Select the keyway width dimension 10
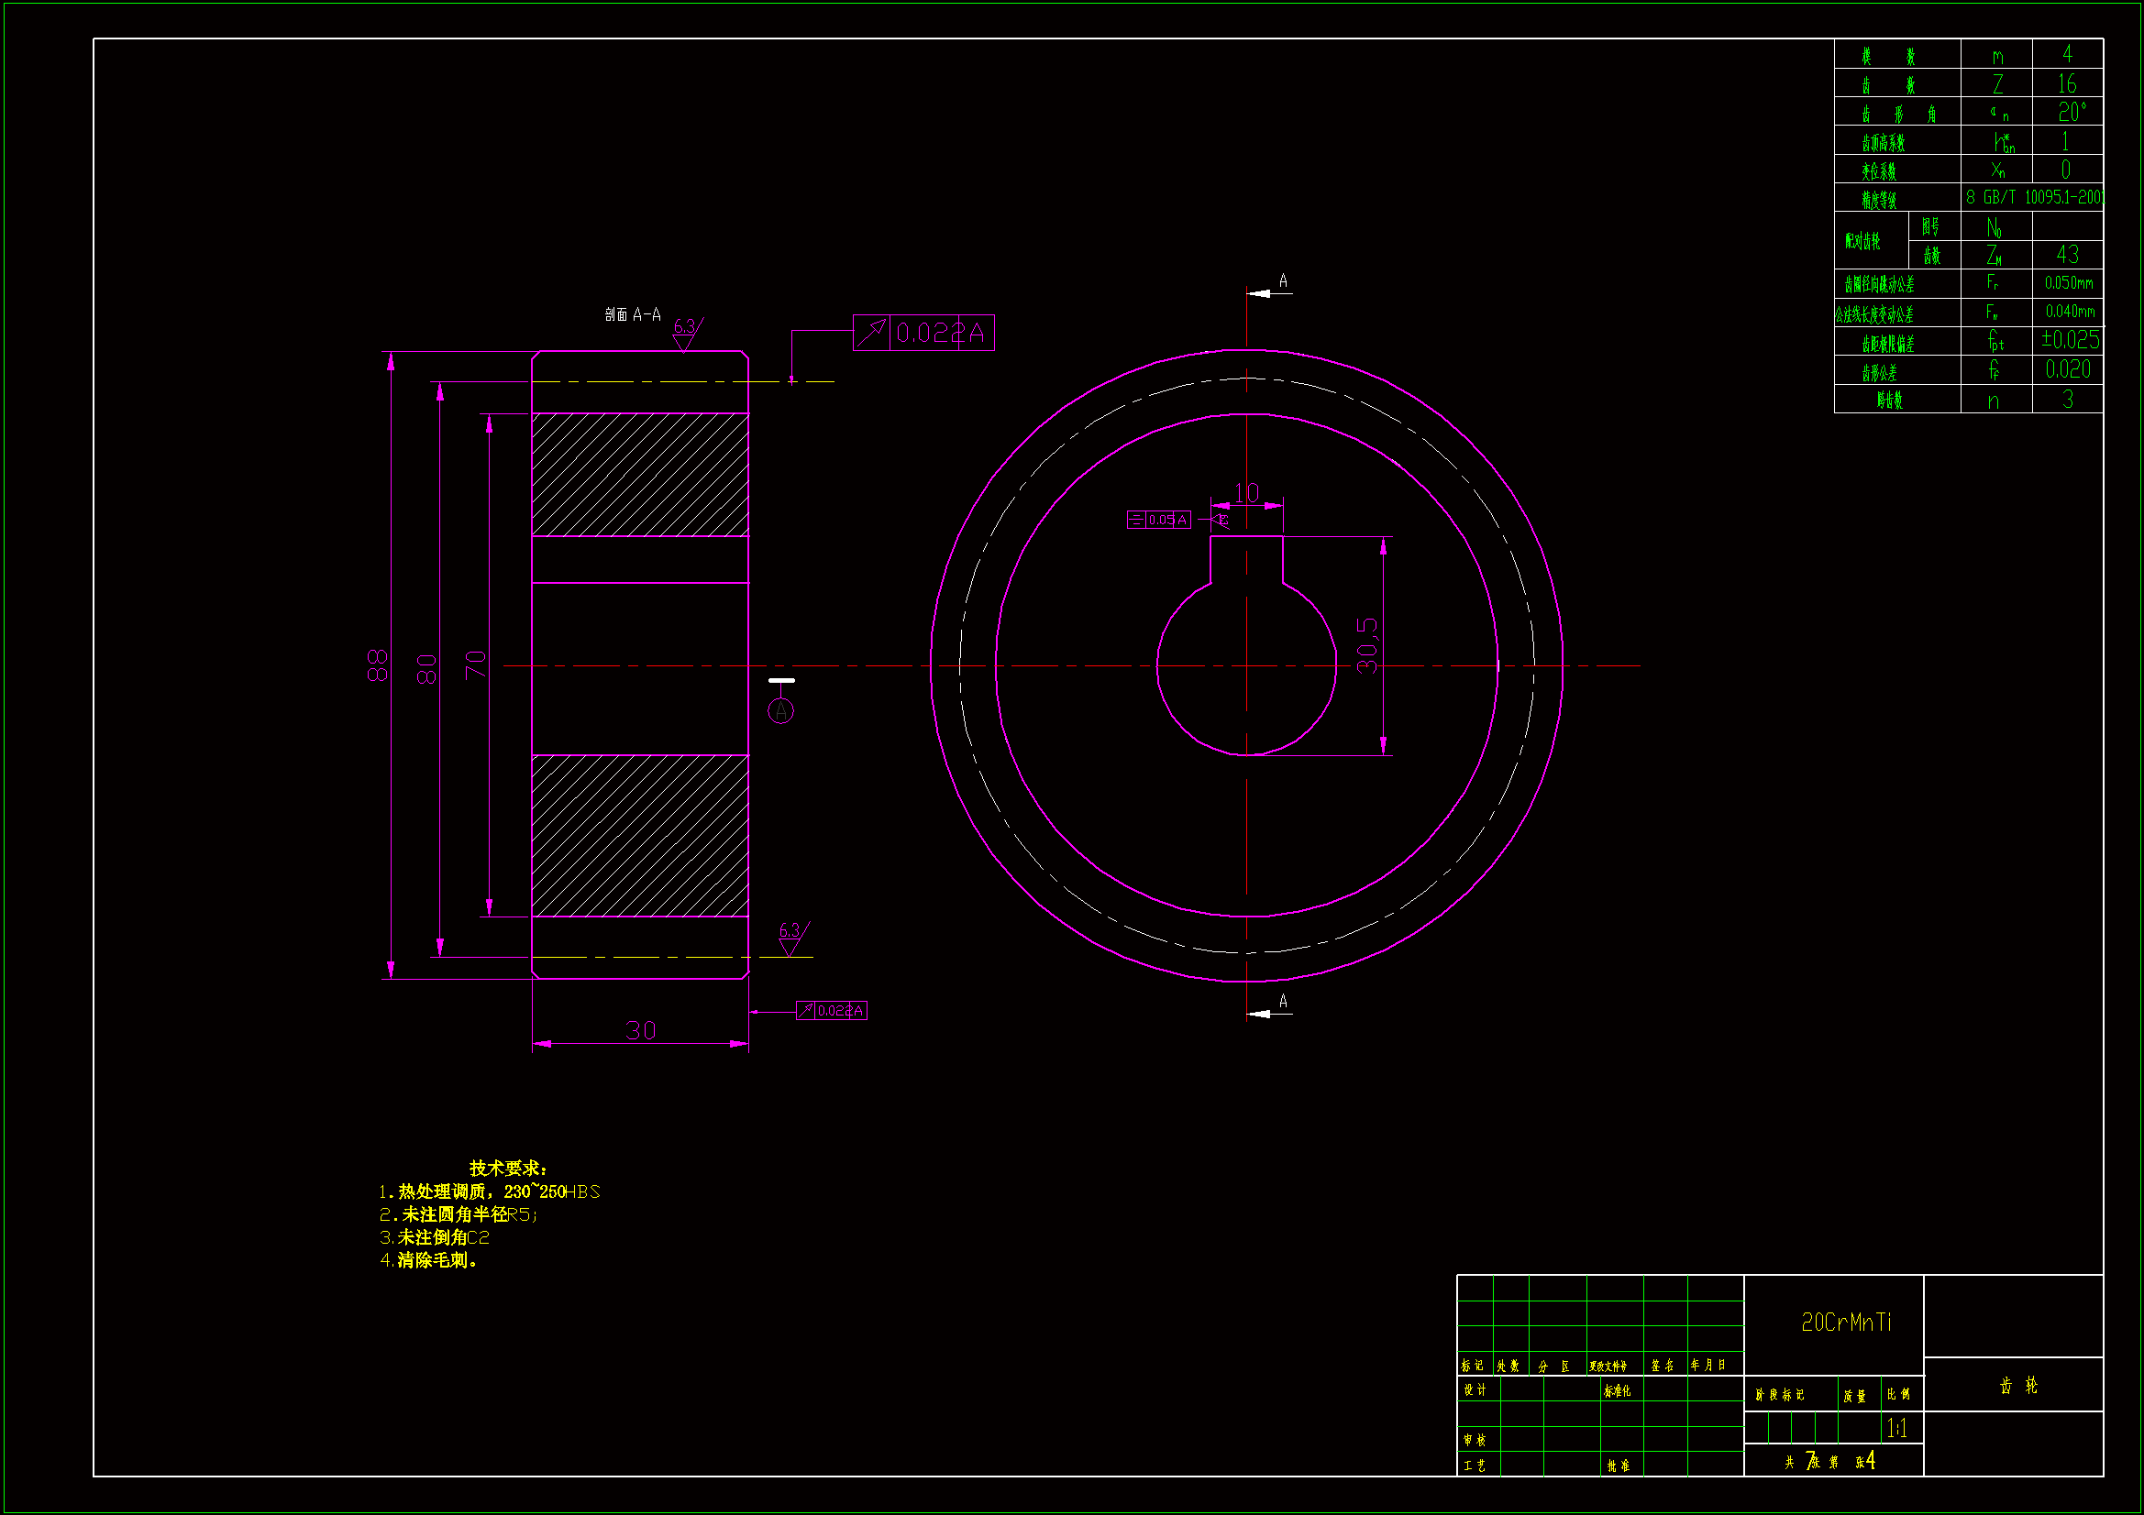 click(x=1246, y=492)
